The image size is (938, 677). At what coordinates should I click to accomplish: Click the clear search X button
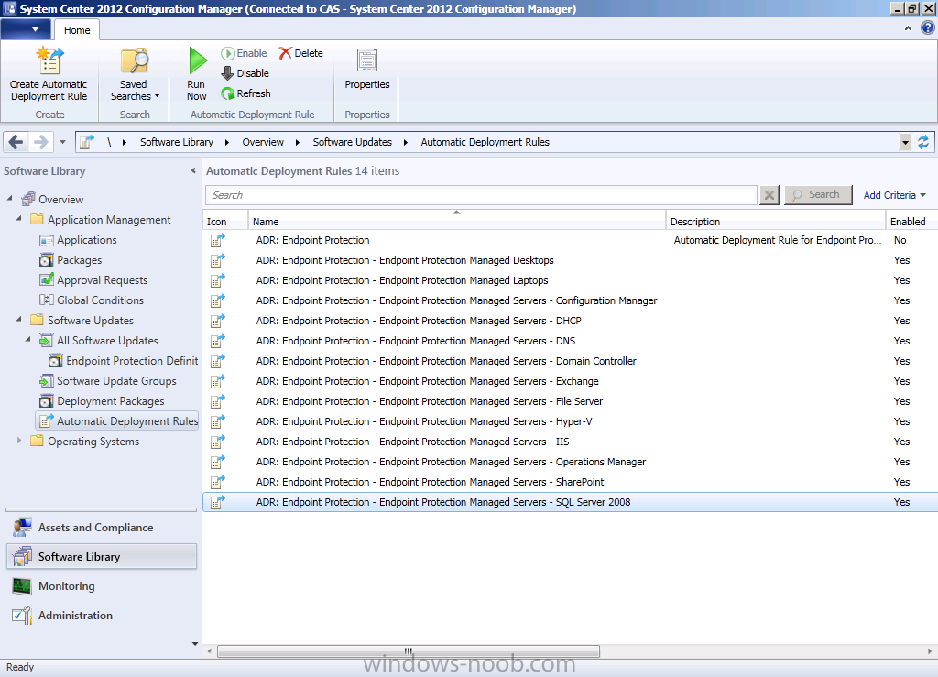tap(769, 195)
